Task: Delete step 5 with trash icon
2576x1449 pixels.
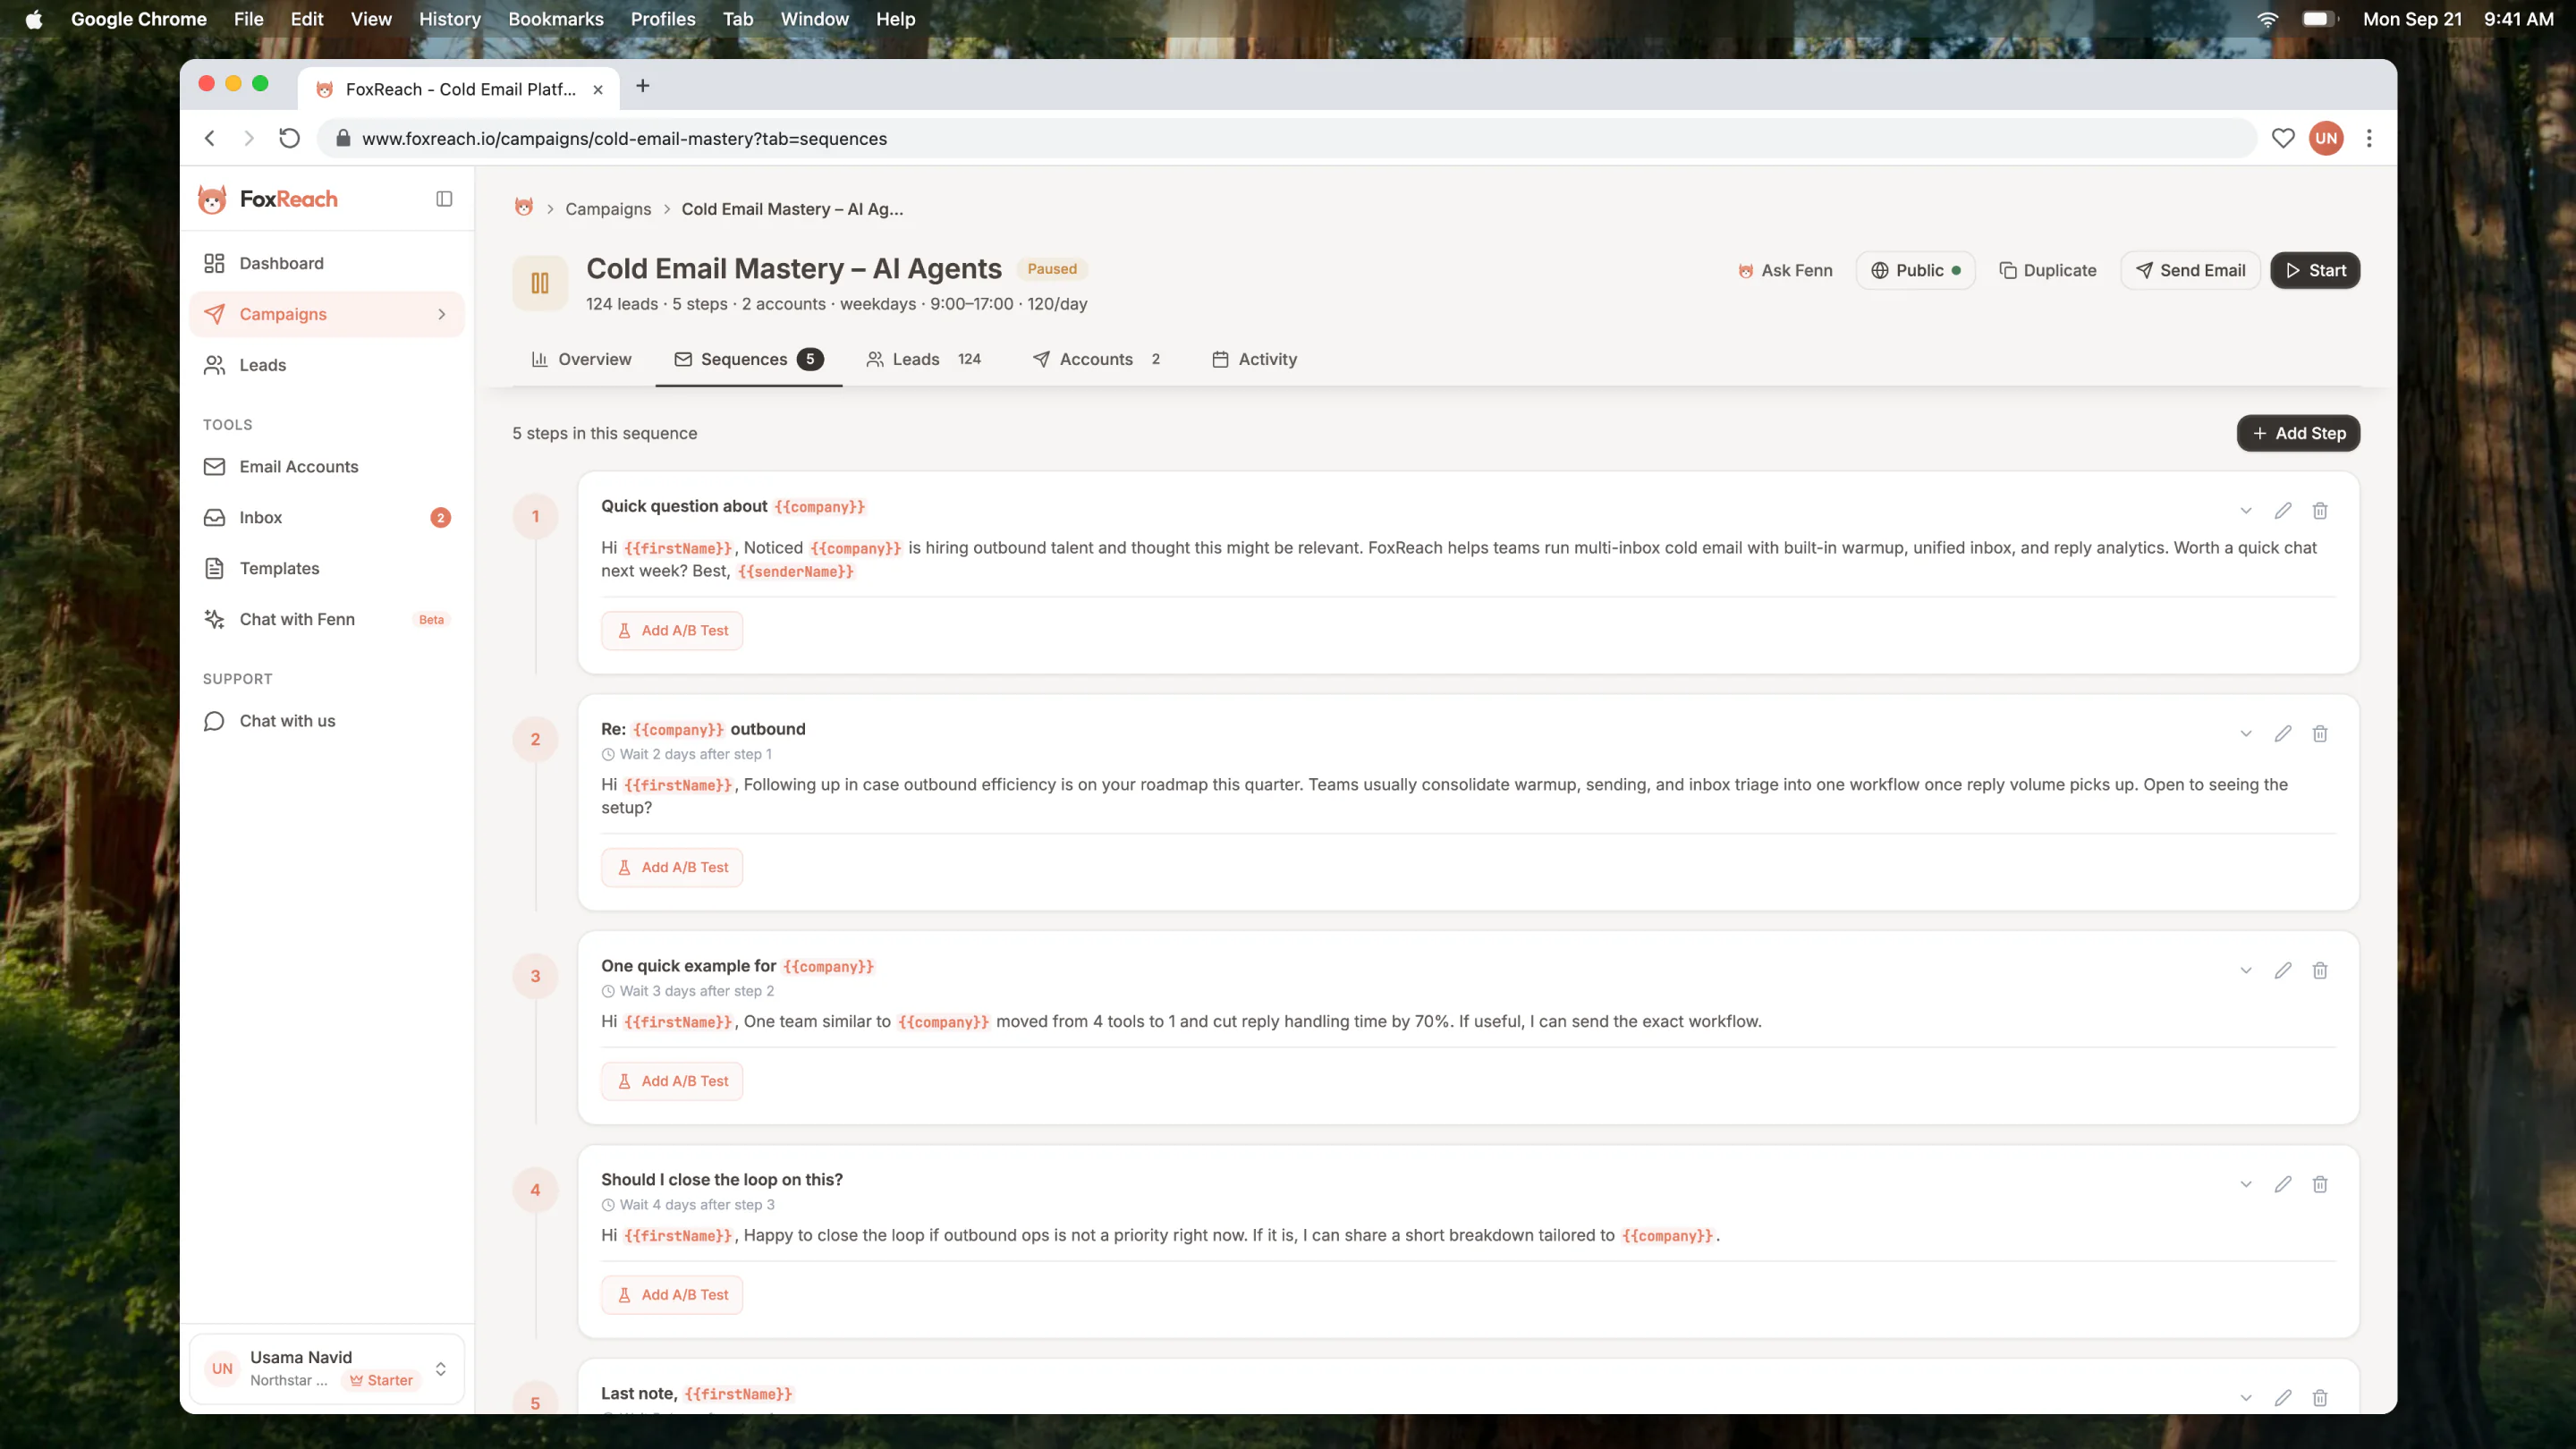Action: (2320, 1398)
